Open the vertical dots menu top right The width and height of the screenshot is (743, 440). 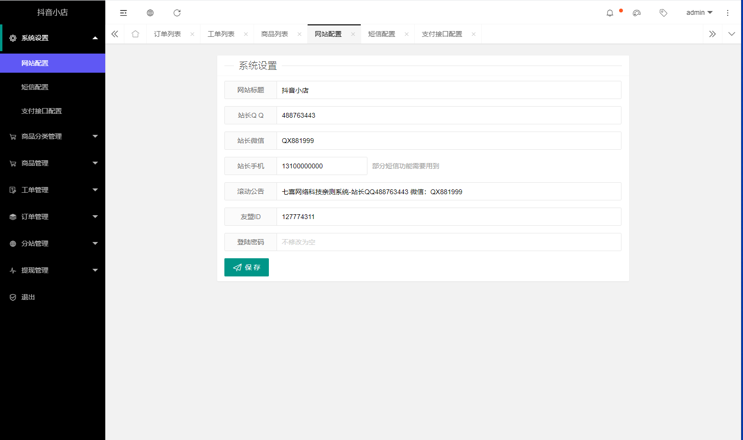click(728, 13)
